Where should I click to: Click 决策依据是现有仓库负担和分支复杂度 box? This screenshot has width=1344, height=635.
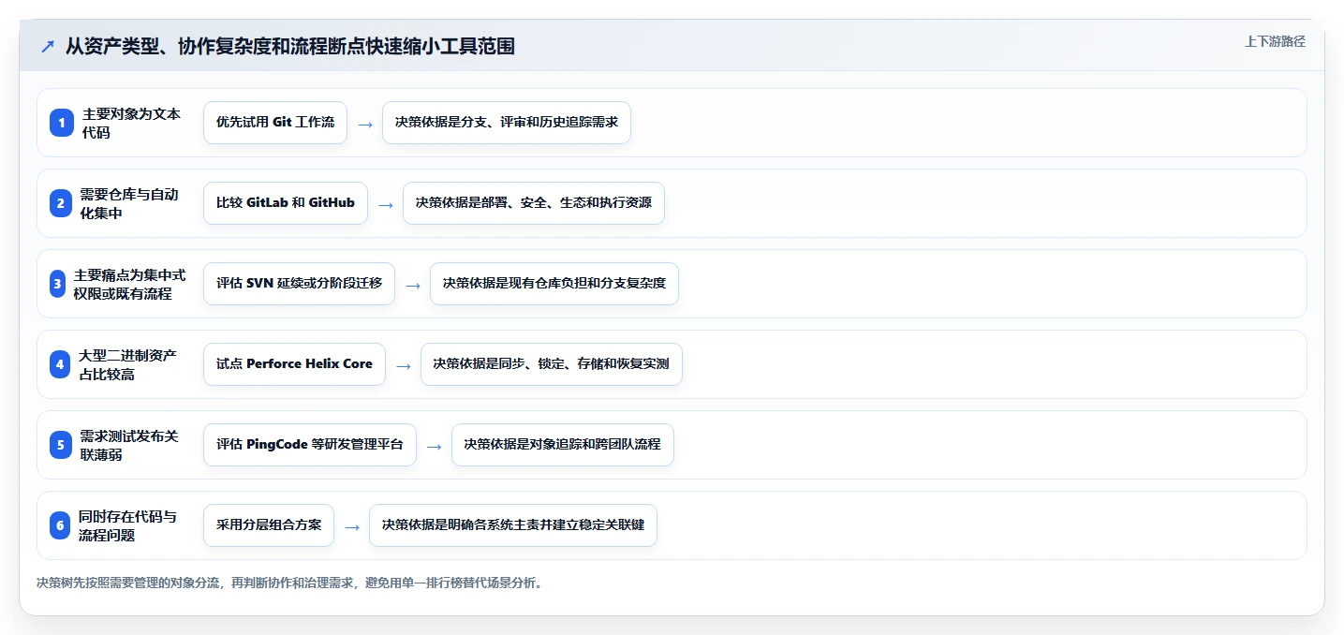(554, 284)
